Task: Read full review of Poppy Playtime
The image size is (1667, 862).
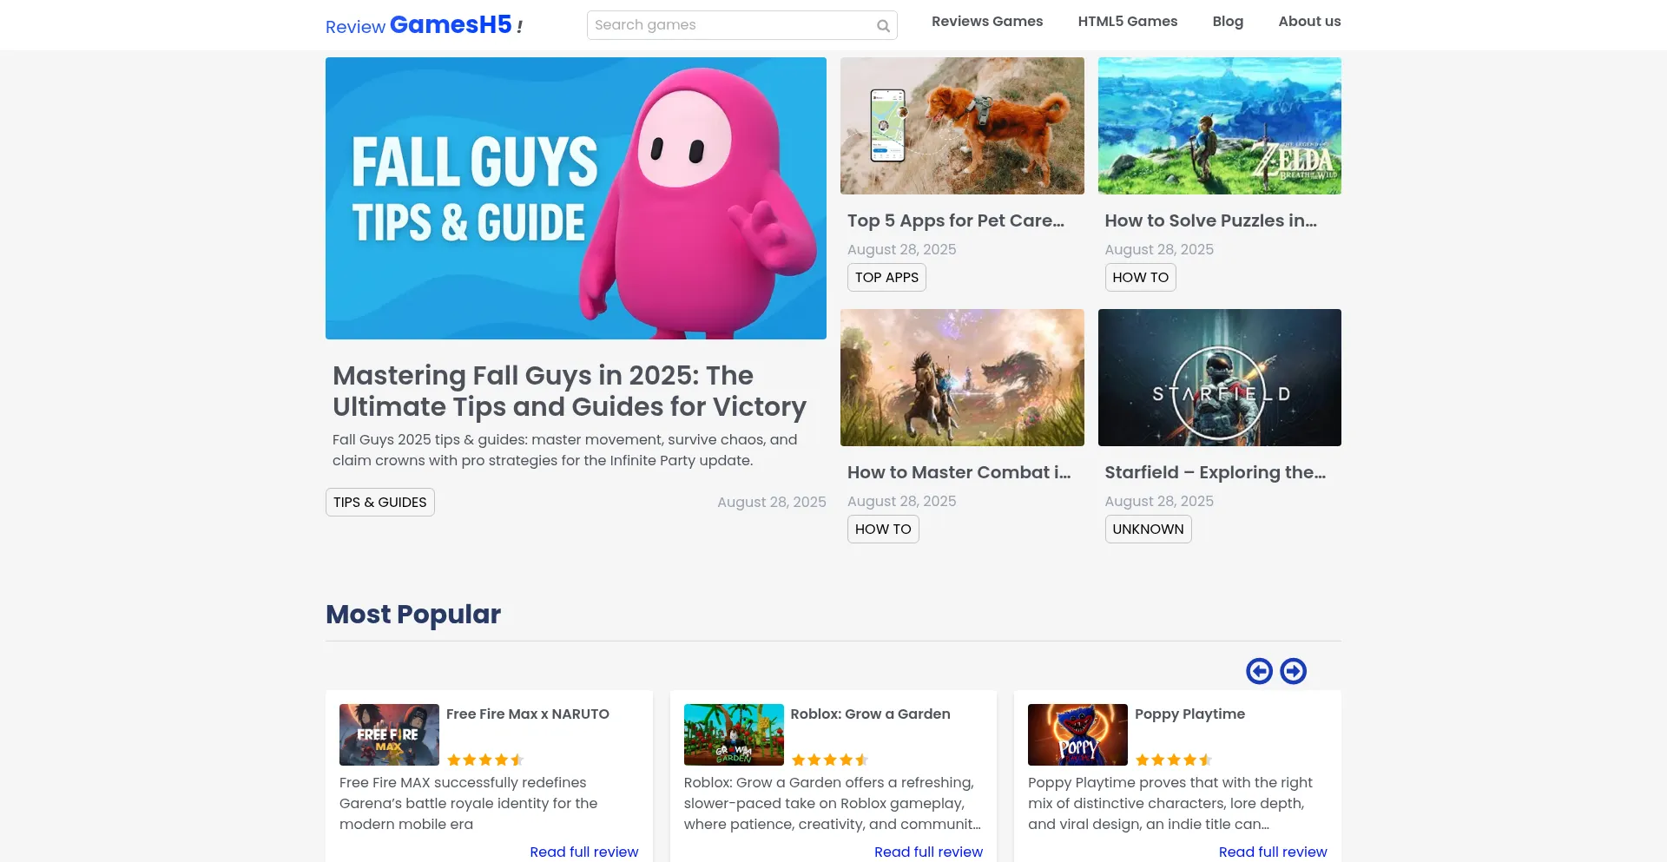Action: click(x=1273, y=852)
